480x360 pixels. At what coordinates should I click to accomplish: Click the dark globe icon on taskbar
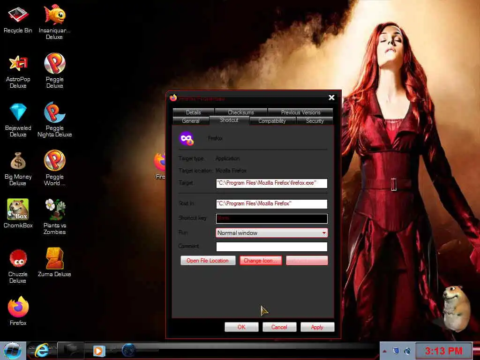(x=128, y=351)
